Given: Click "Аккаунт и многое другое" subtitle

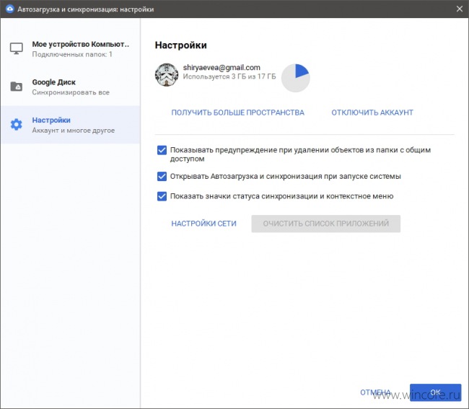Looking at the screenshot, I should (74, 131).
